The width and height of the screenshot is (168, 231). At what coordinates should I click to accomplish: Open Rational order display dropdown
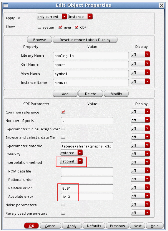[141, 179]
